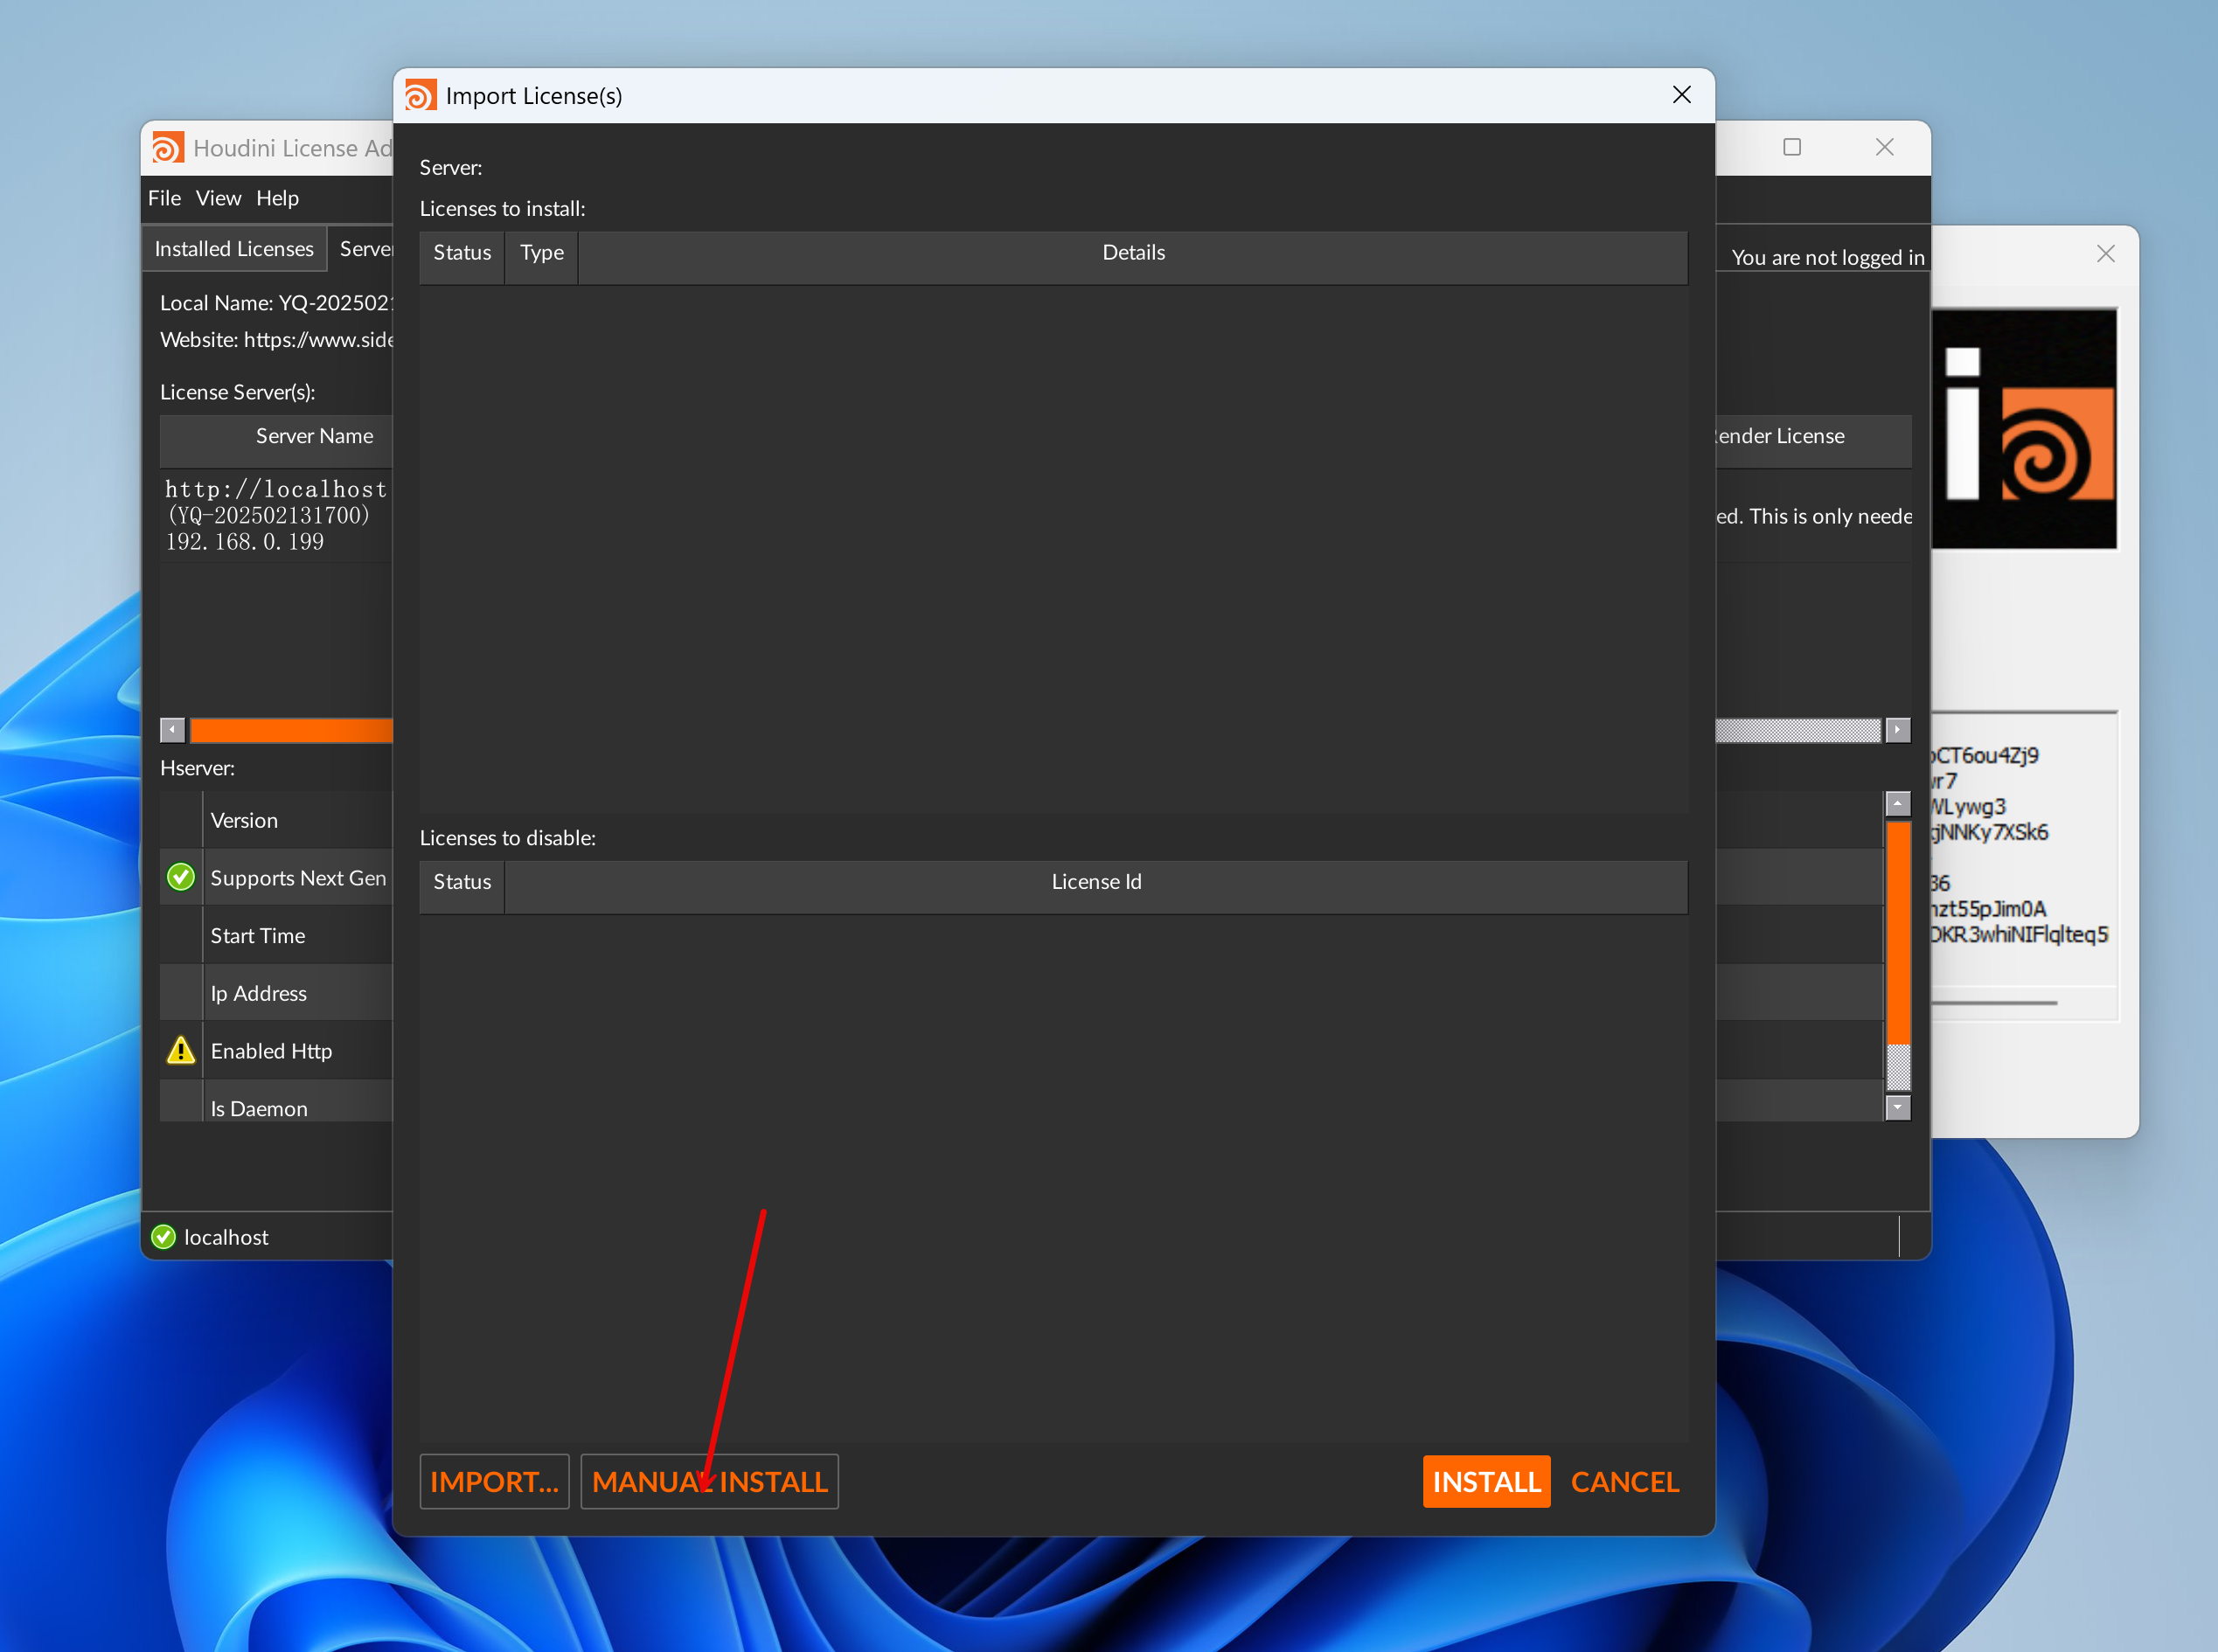Click green checkmark beside Supports Next Gen

coord(181,877)
